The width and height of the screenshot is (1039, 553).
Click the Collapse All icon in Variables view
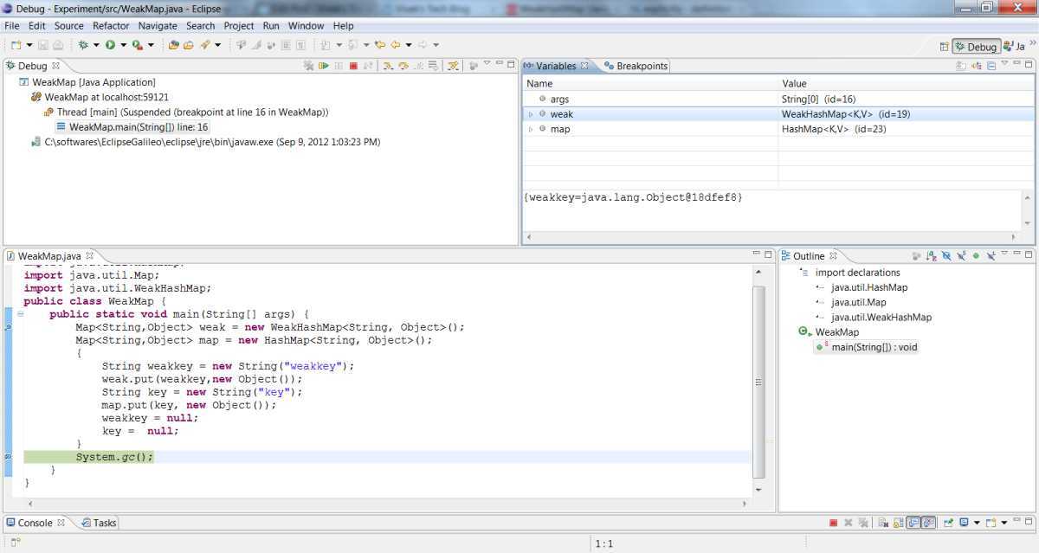coord(991,65)
